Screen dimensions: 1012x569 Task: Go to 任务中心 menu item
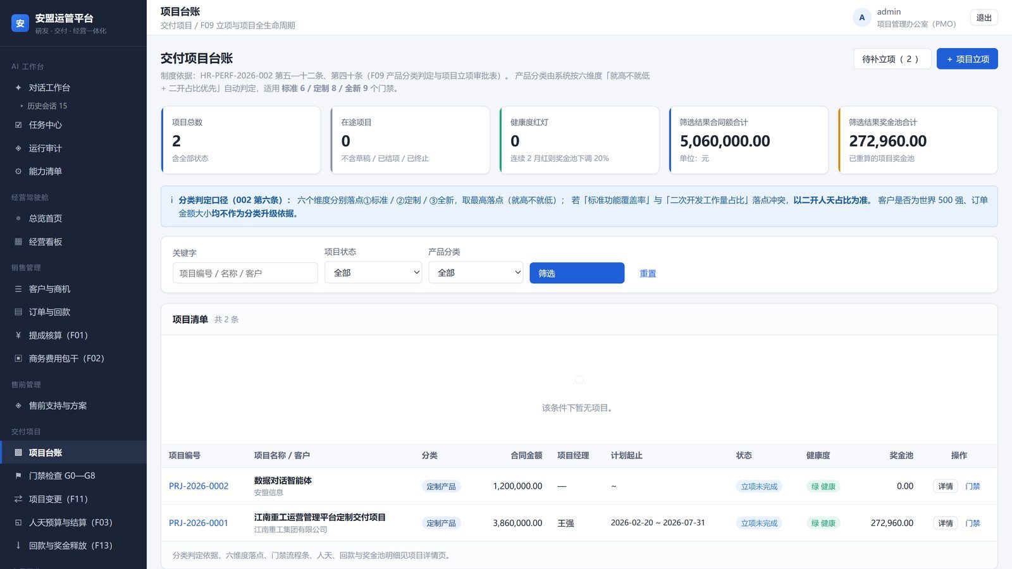(x=73, y=125)
